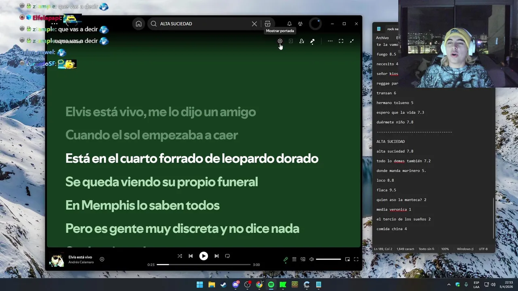Open Windows Start menu
Image resolution: width=518 pixels, height=291 pixels.
click(200, 285)
